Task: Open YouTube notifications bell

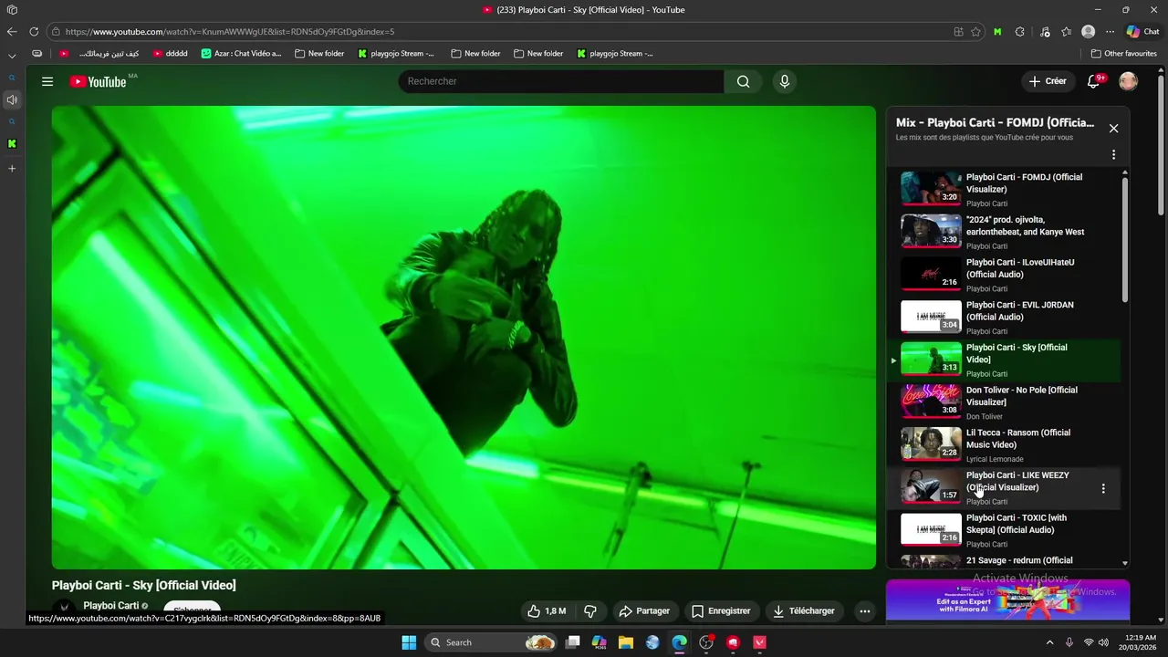Action: point(1093,81)
